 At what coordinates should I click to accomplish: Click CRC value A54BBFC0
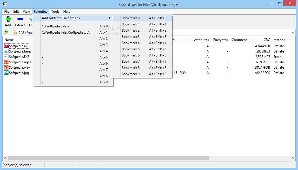[x=262, y=73]
